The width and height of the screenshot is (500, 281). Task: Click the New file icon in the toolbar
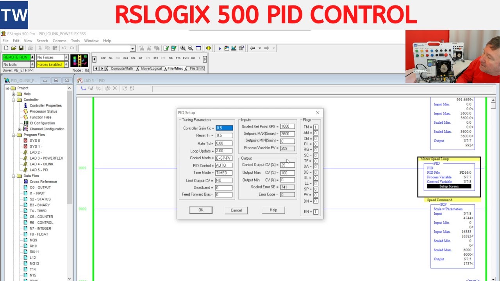coord(6,48)
